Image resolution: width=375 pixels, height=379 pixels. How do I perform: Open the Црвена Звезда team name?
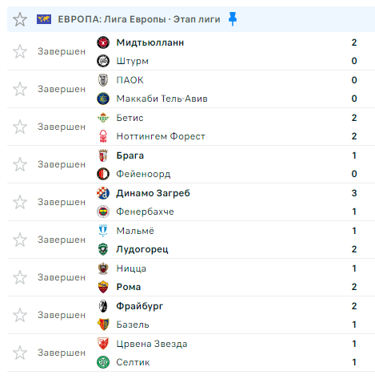152,344
